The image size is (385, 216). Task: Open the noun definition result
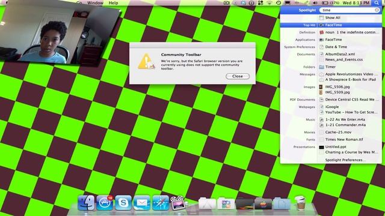(x=349, y=32)
